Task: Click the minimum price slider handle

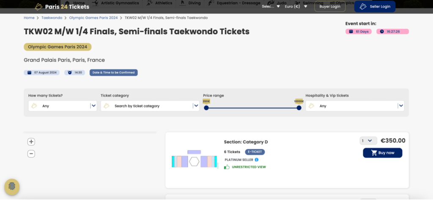Action: 206,108
